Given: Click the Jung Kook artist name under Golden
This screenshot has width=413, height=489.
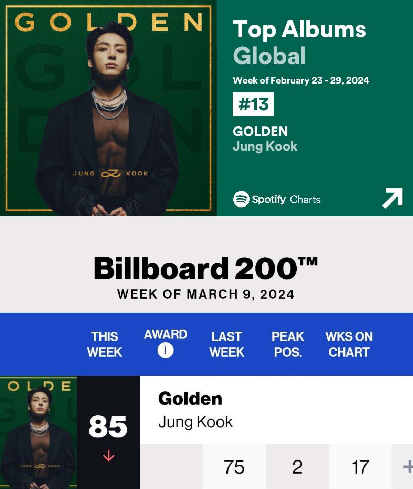Looking at the screenshot, I should point(195,422).
